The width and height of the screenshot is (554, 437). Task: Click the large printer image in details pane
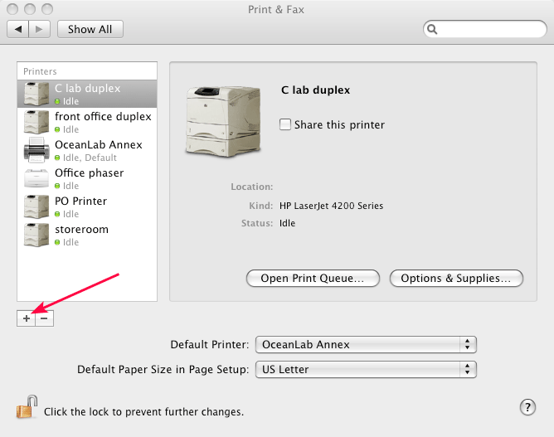coord(223,121)
